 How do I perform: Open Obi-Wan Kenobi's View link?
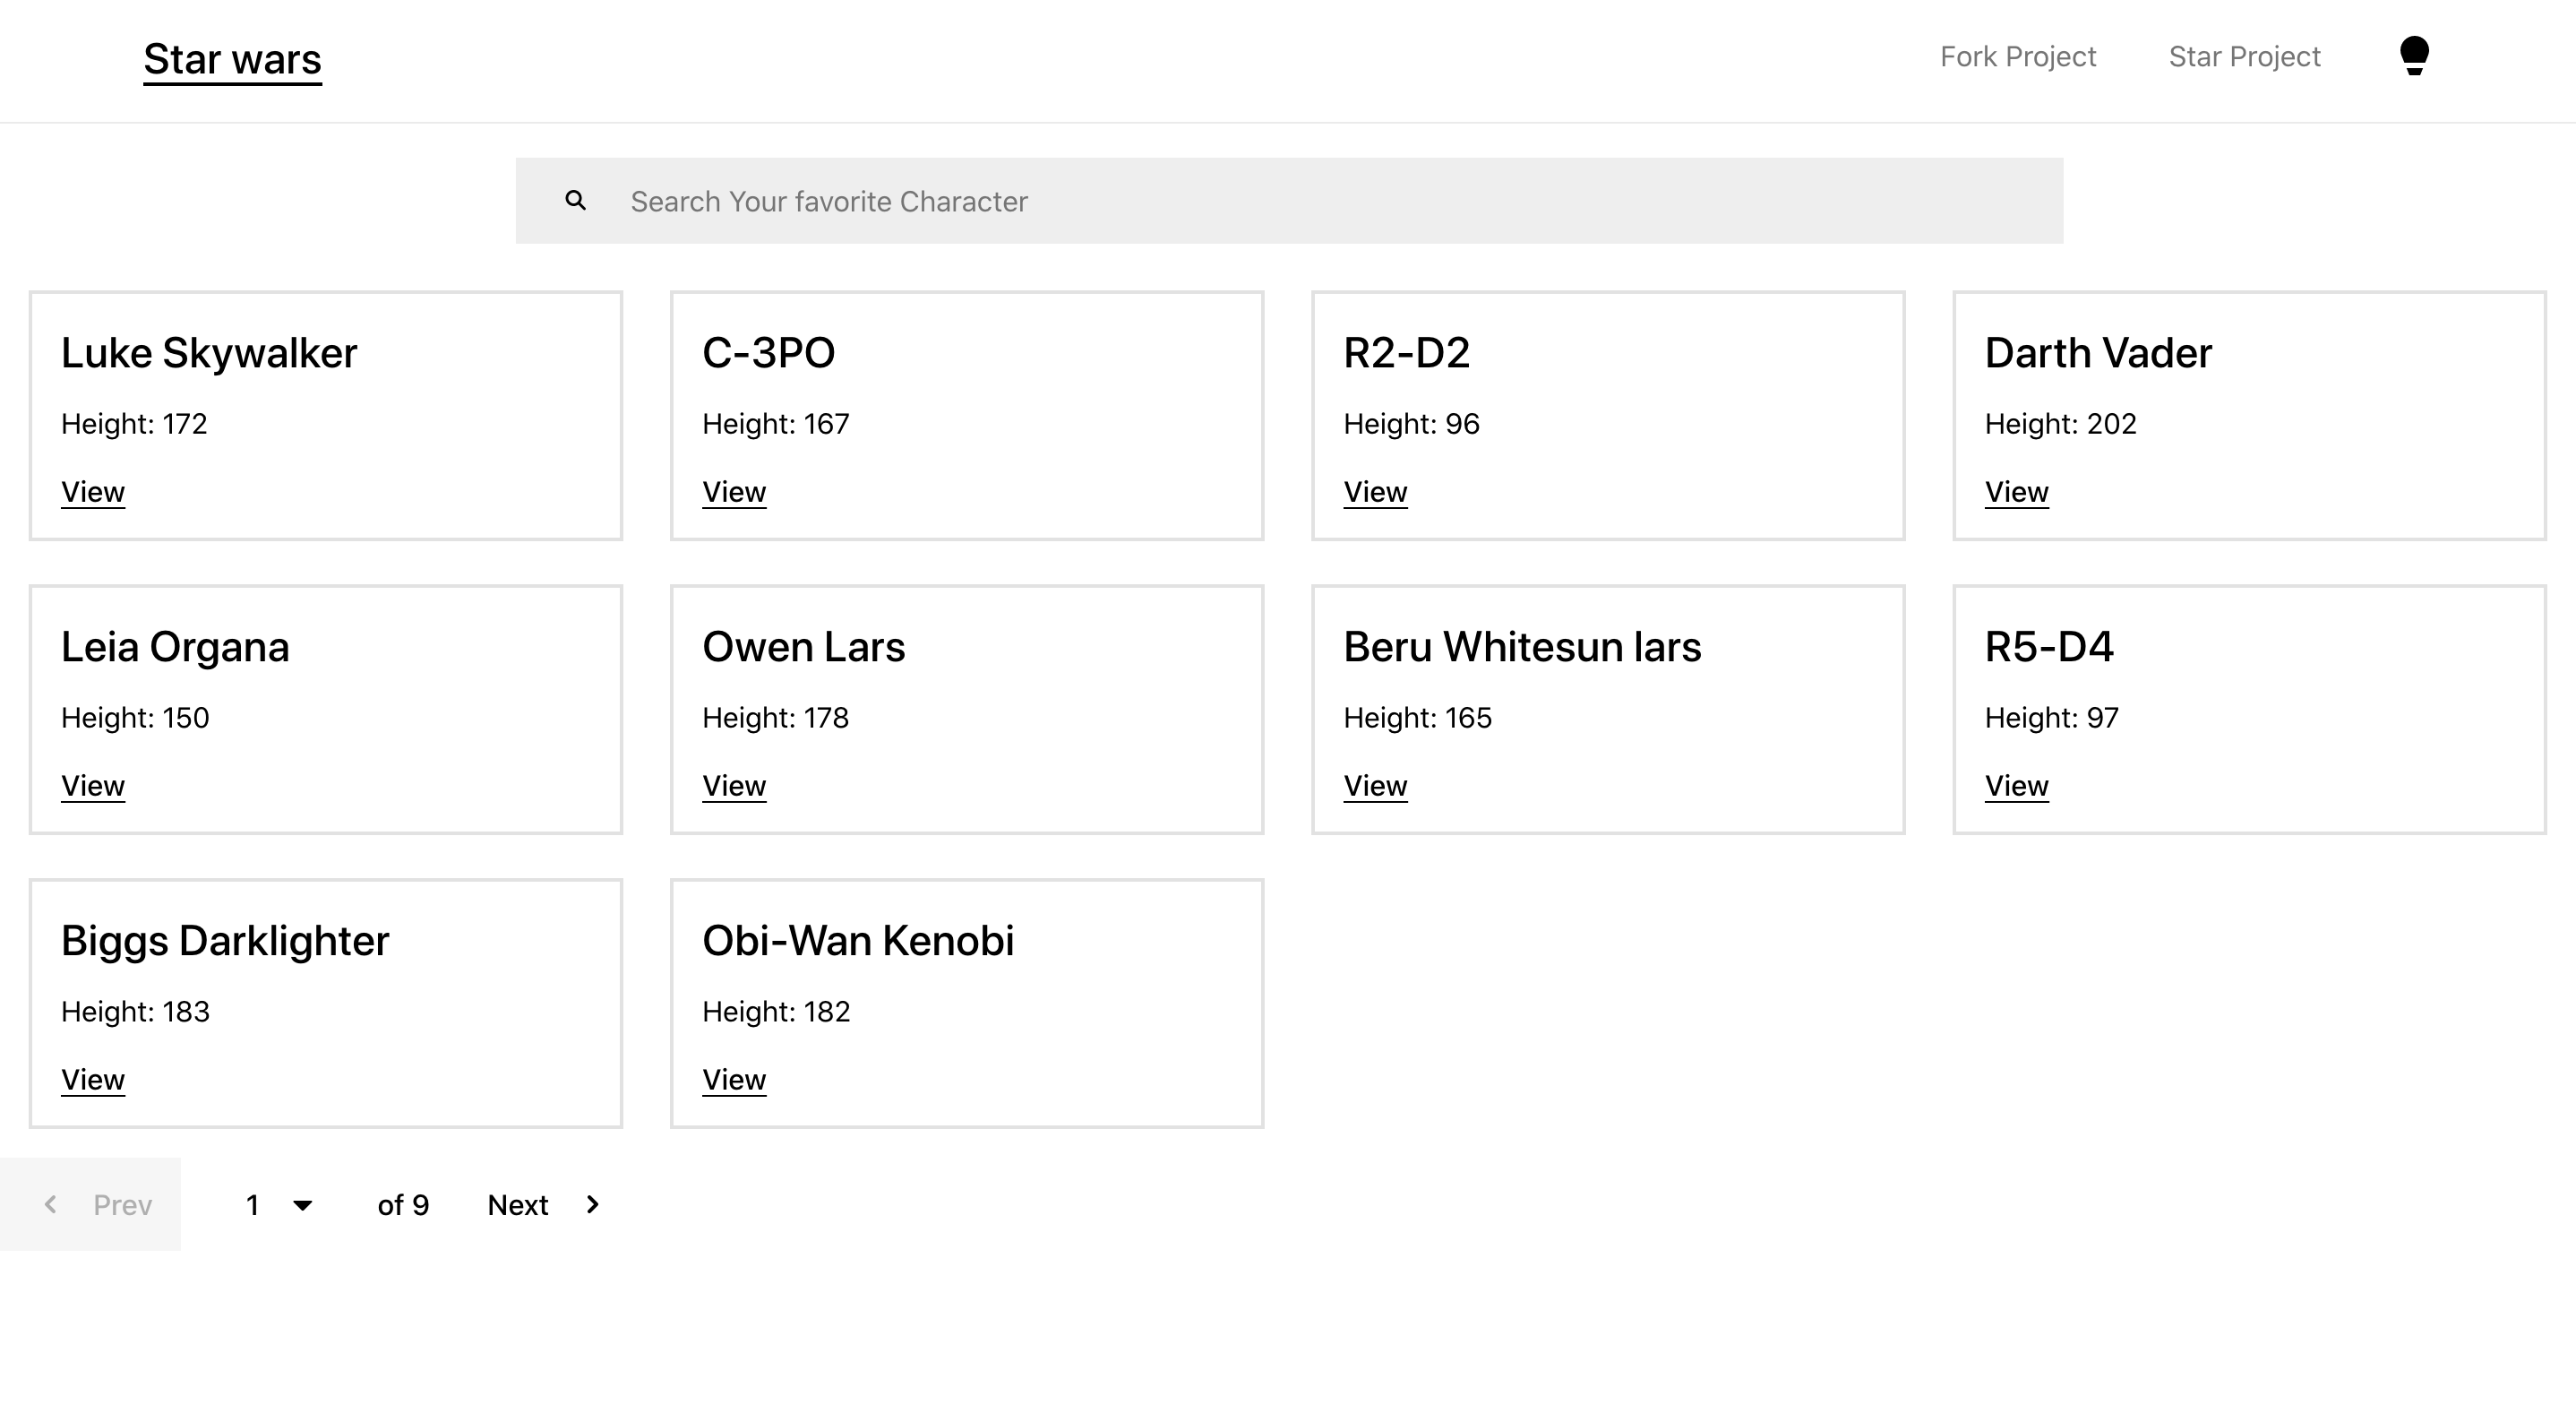point(734,1080)
